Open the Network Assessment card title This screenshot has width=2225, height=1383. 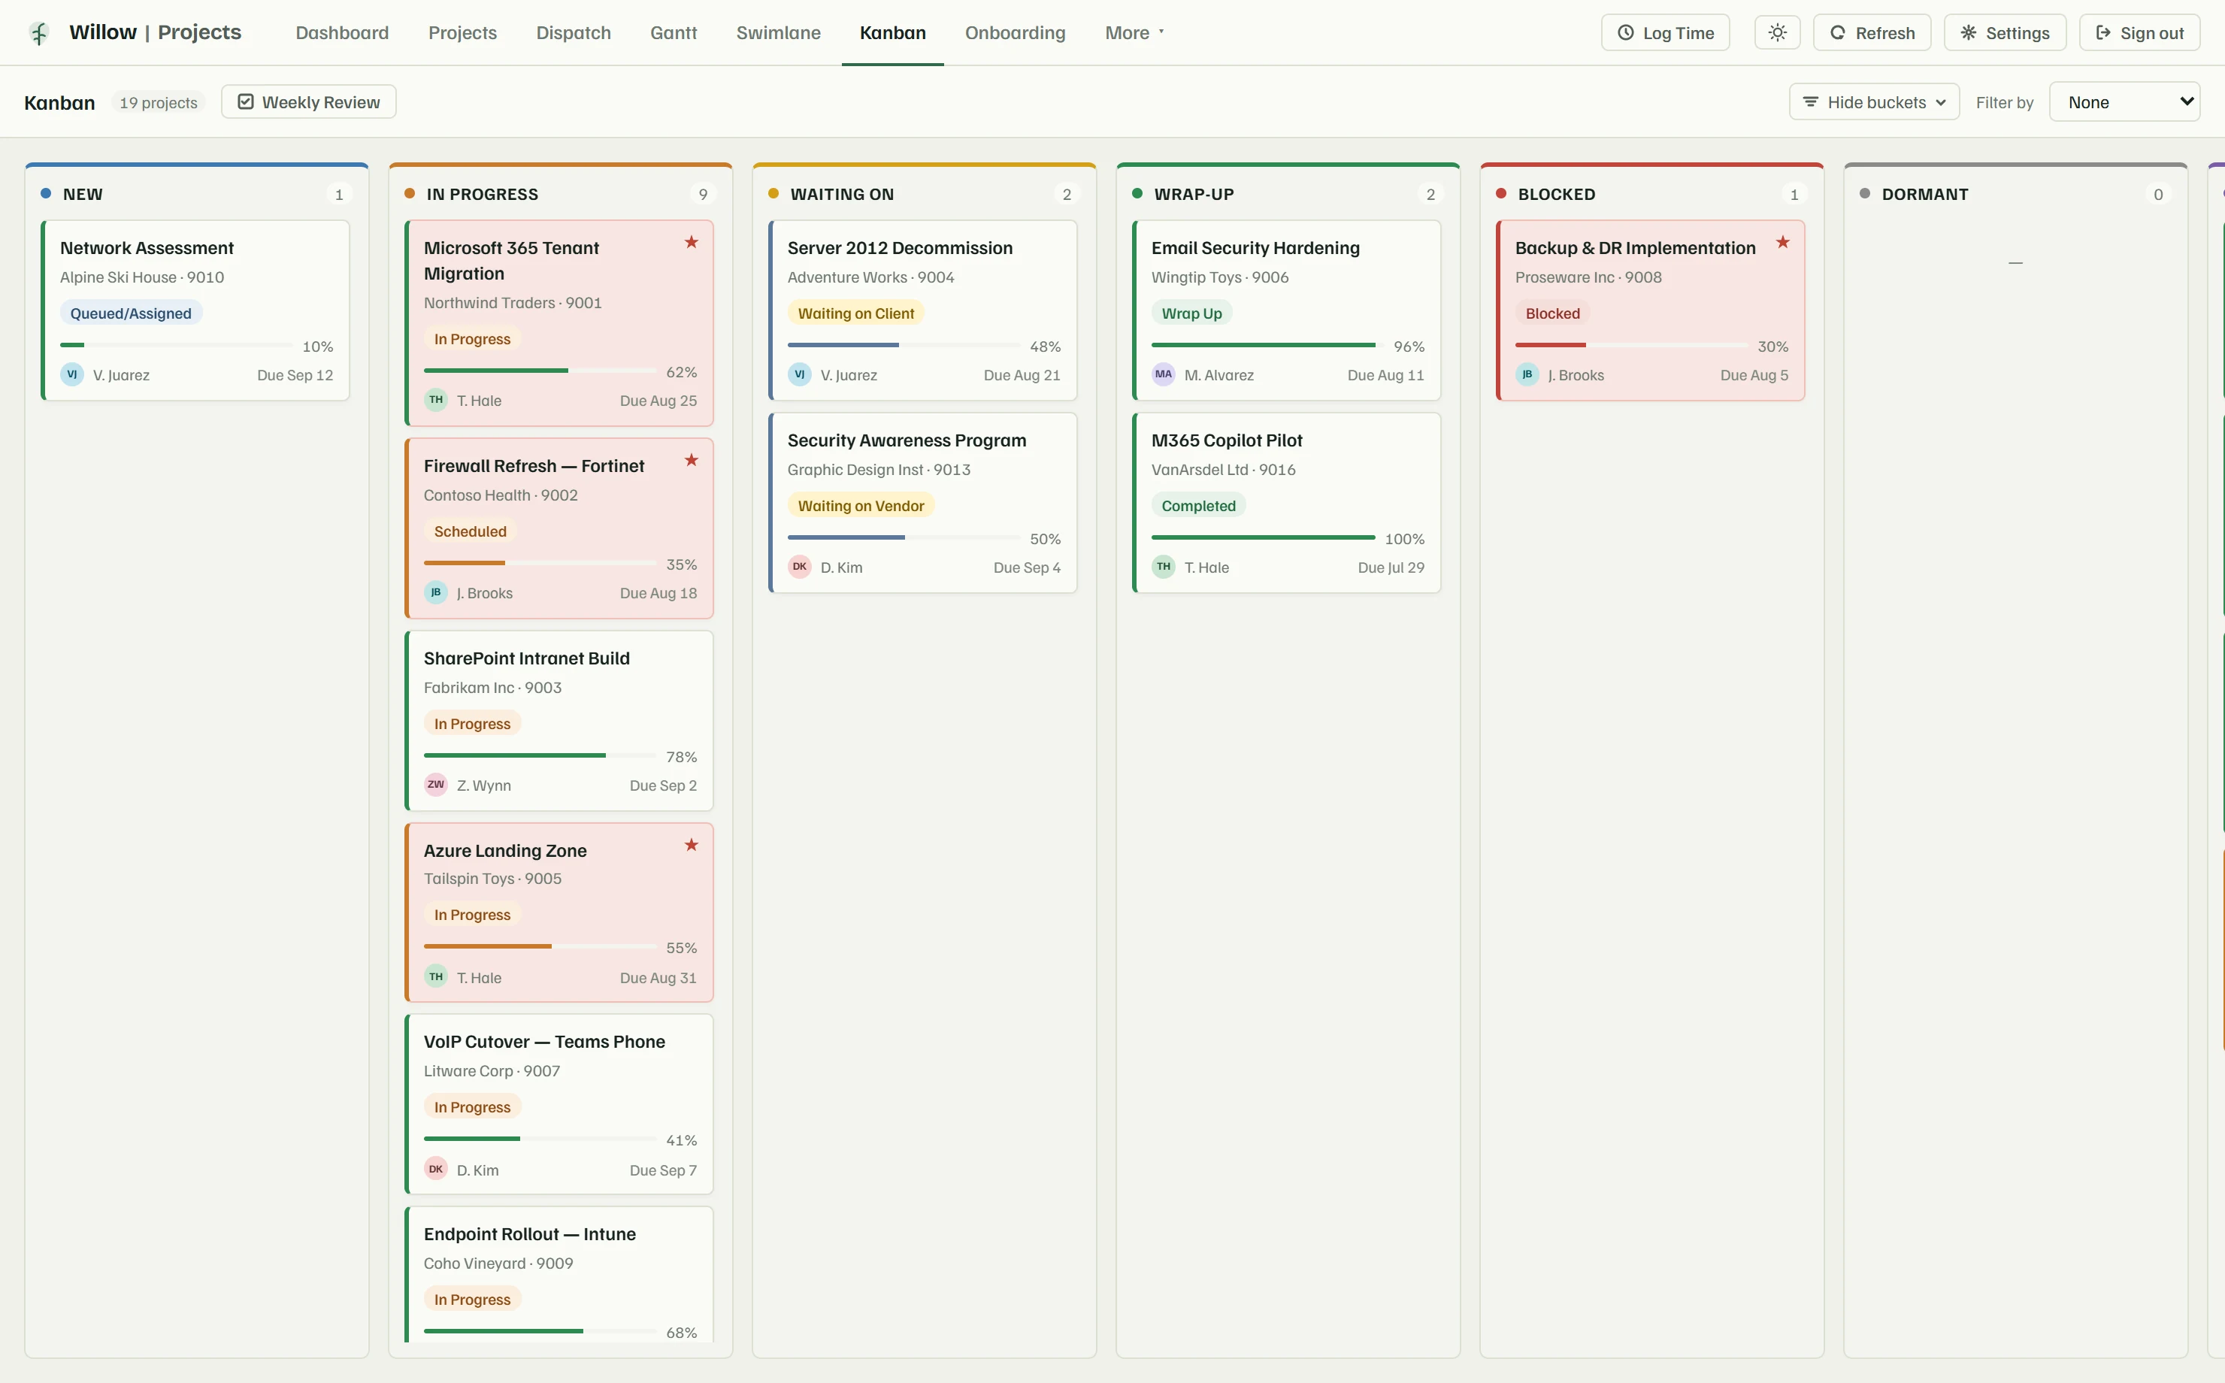click(147, 248)
